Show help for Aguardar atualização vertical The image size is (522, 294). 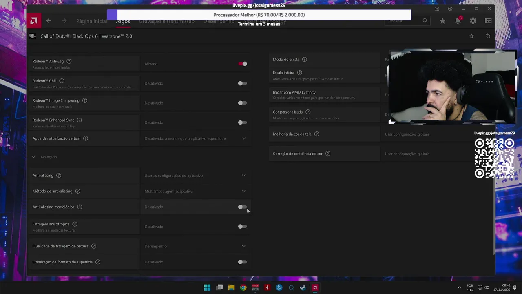point(86,138)
